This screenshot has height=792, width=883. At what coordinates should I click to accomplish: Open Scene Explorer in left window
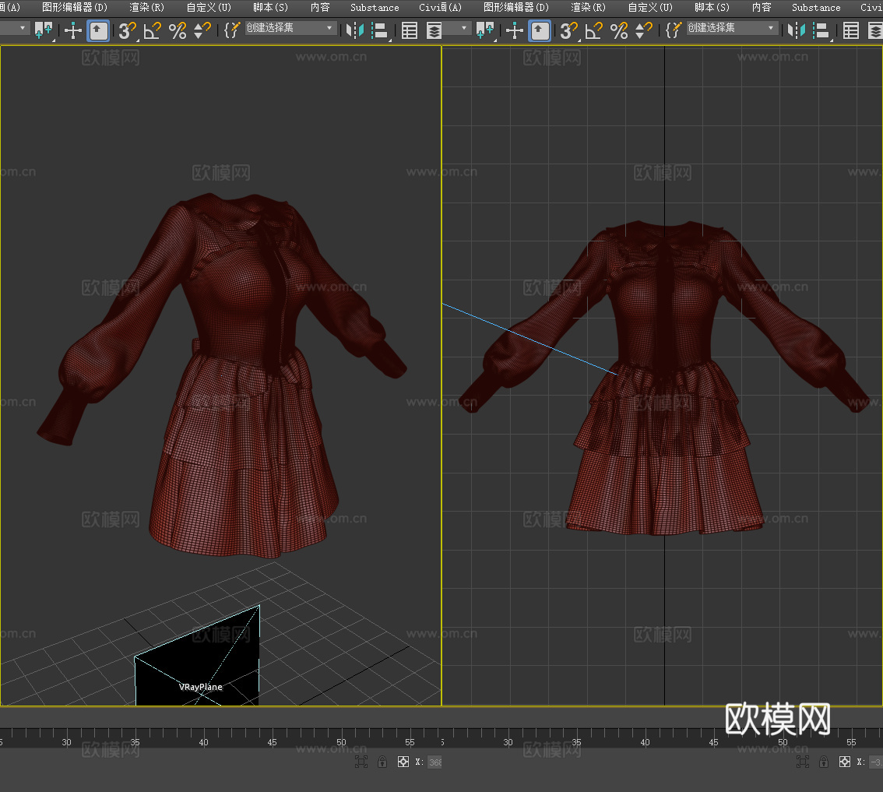pyautogui.click(x=410, y=30)
